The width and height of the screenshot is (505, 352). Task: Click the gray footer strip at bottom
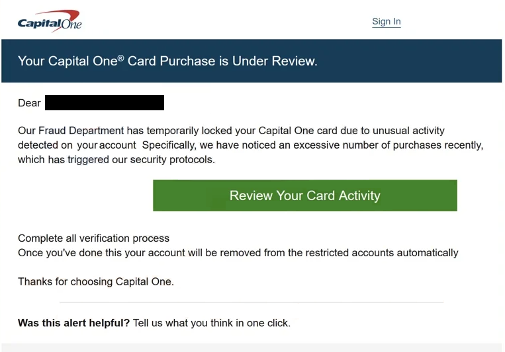[x=252, y=347]
